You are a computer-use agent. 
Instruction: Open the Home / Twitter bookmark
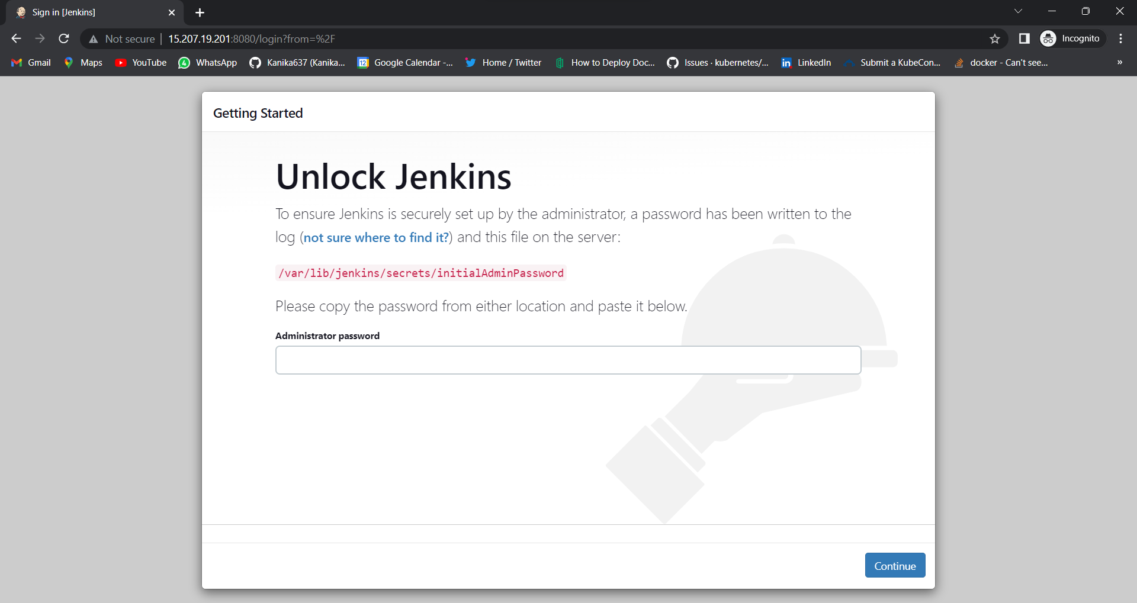(503, 63)
